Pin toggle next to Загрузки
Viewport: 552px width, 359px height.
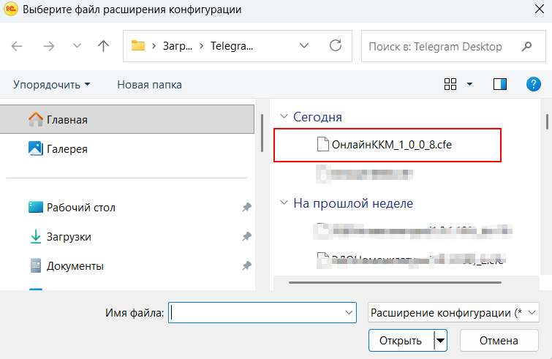[x=247, y=237]
